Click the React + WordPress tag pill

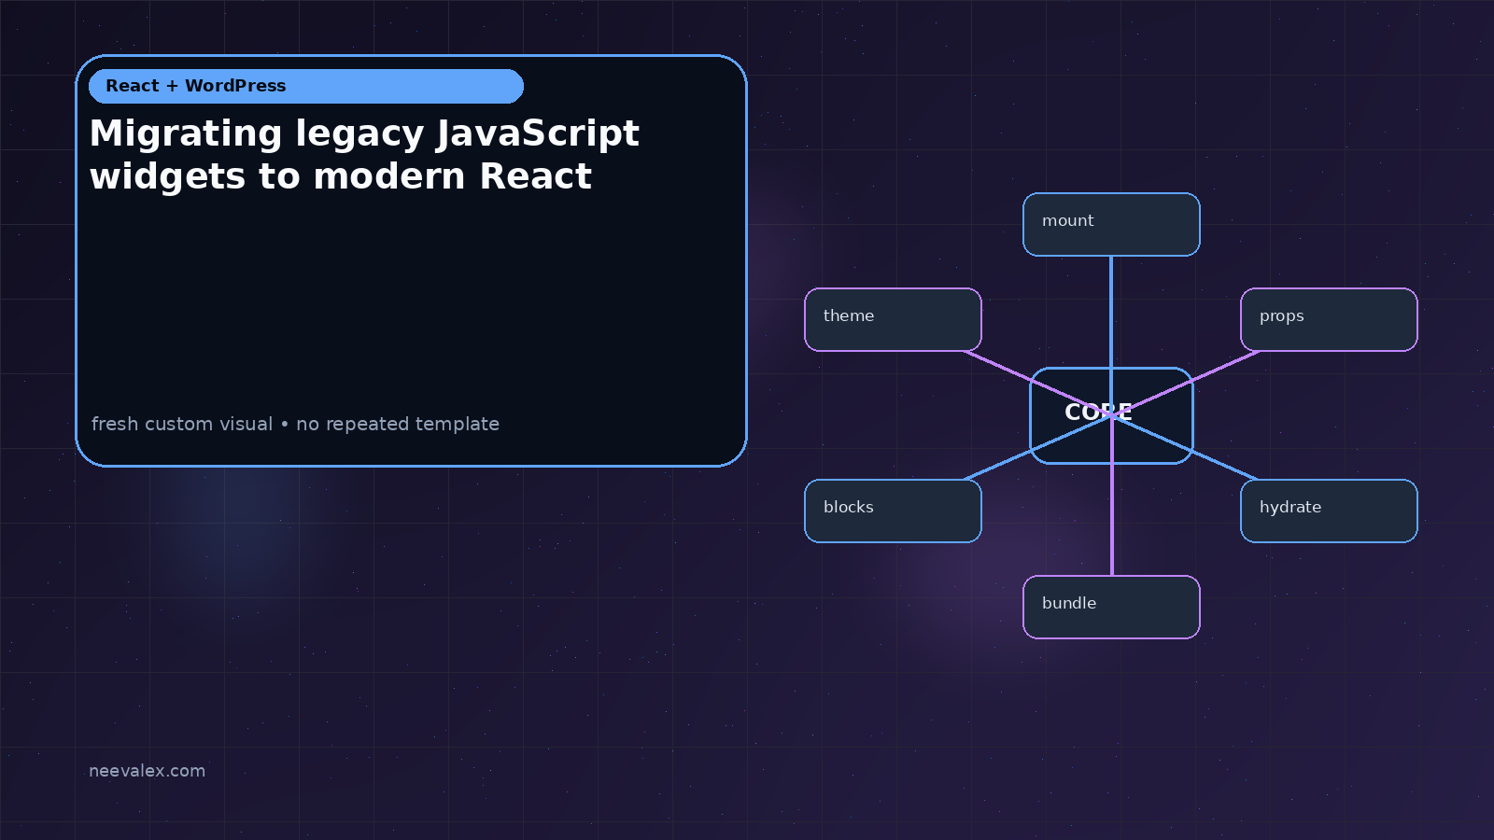(306, 86)
